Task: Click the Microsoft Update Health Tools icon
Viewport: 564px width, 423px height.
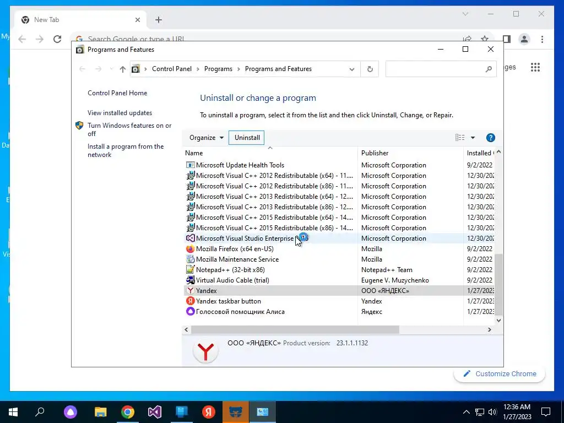Action: coord(190,165)
